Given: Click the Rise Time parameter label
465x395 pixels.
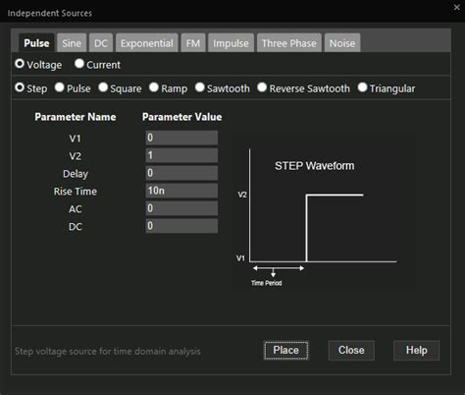Looking at the screenshot, I should (x=76, y=192).
